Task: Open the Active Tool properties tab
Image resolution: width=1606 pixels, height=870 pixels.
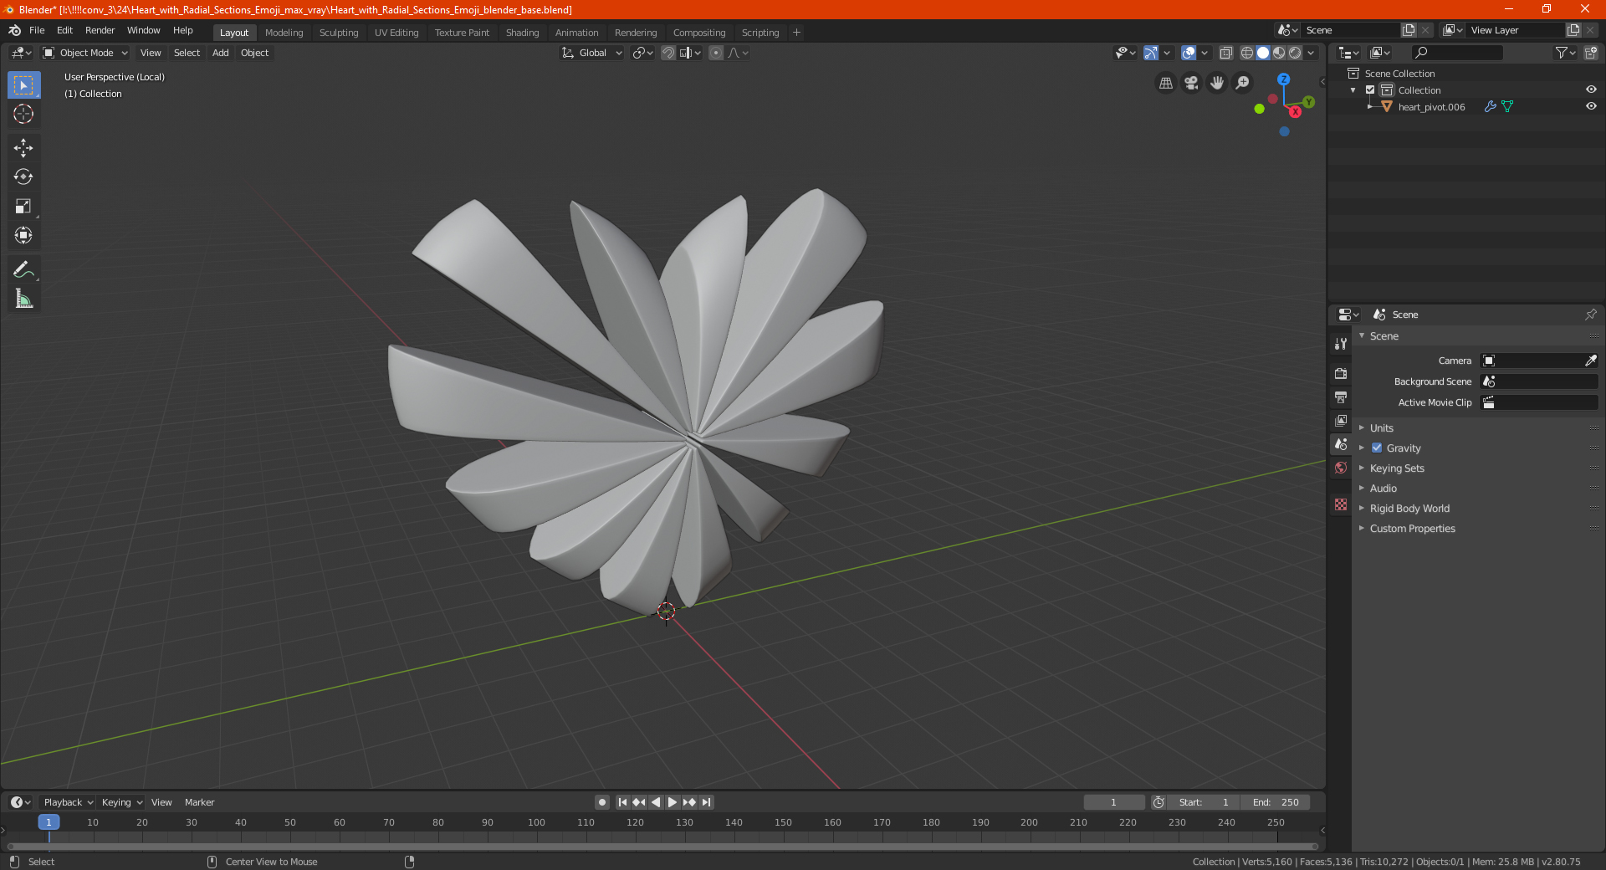Action: click(1341, 343)
